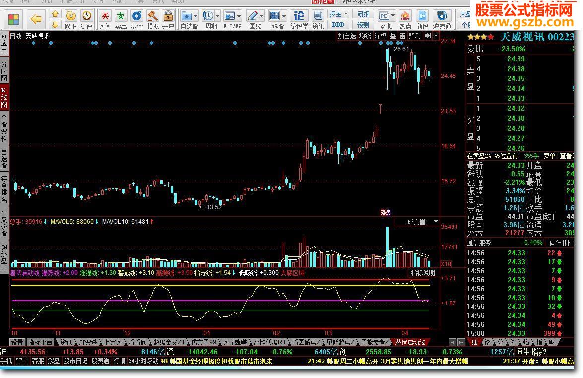Viewport: 583px width, 378px height.
Task: Expand the 自选股 dropdown arrow
Action: pyautogui.click(x=196, y=16)
